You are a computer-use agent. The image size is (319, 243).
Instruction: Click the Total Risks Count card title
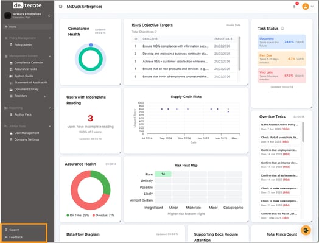[282, 234]
